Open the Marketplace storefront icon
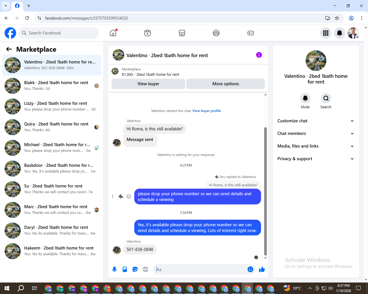Screen dimensions: 368x294 pos(182,33)
